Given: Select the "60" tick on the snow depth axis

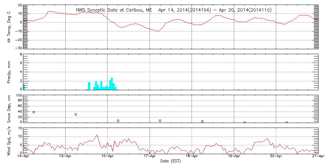Looking at the screenshot, I should coord(20,106).
